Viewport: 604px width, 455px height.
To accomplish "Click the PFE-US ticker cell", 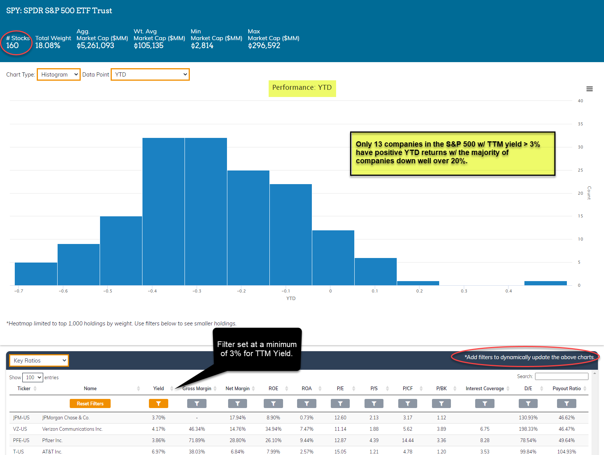I will (x=21, y=440).
